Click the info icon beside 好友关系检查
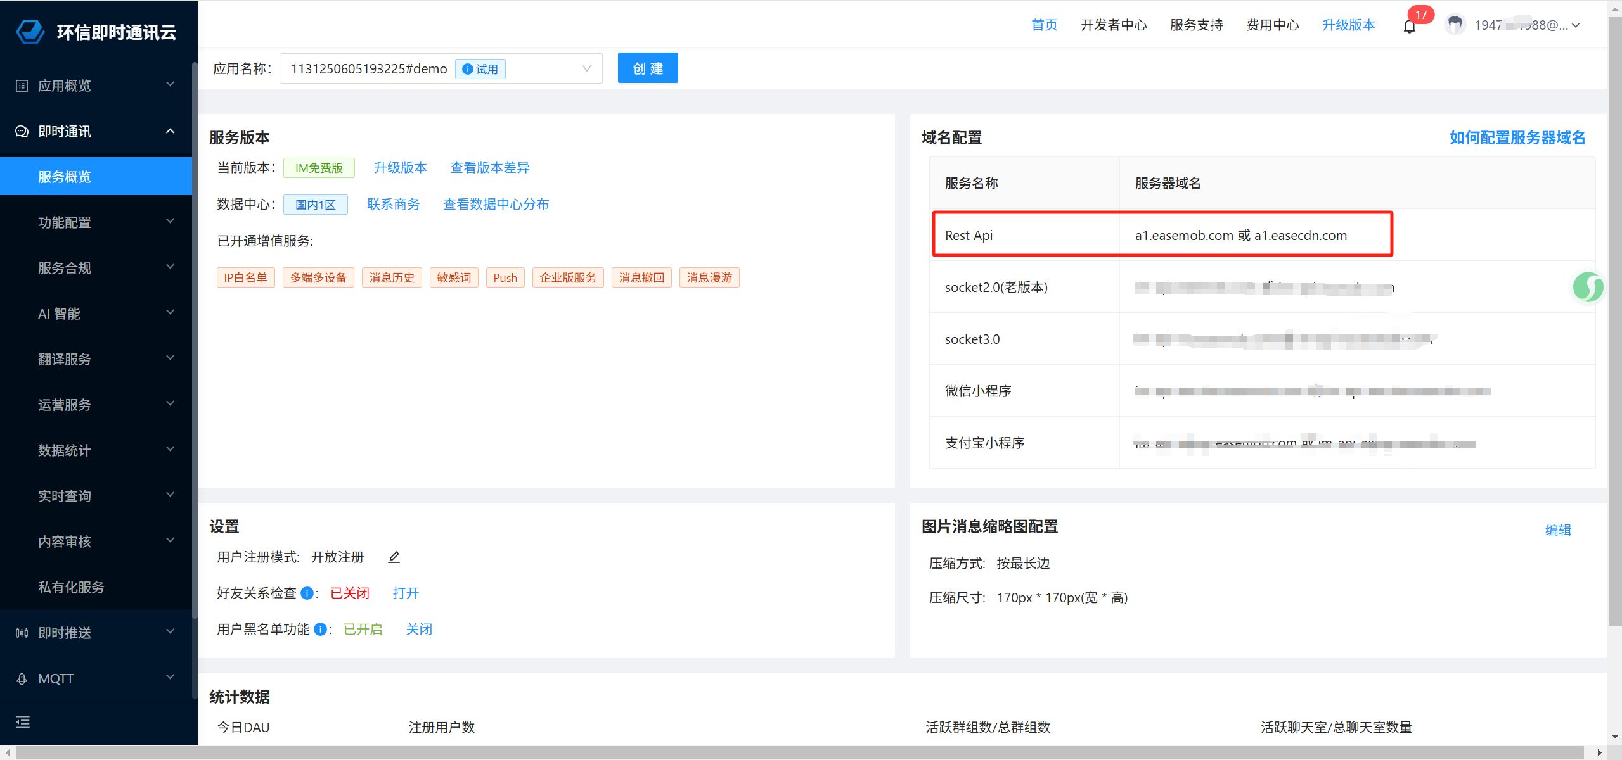Screen dimensions: 1622x760 [x=307, y=593]
